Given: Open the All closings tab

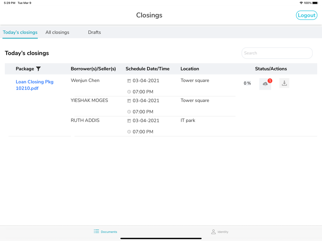Looking at the screenshot, I should click(57, 32).
